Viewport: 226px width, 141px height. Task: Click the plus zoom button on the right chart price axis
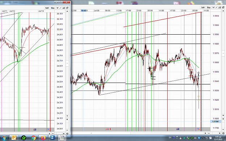coord(223,119)
